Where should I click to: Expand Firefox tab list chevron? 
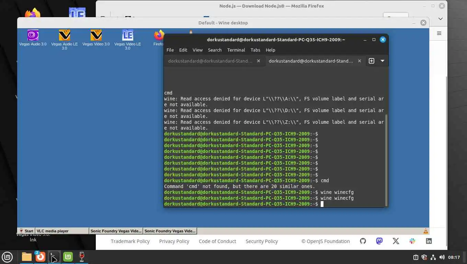[x=441, y=19]
